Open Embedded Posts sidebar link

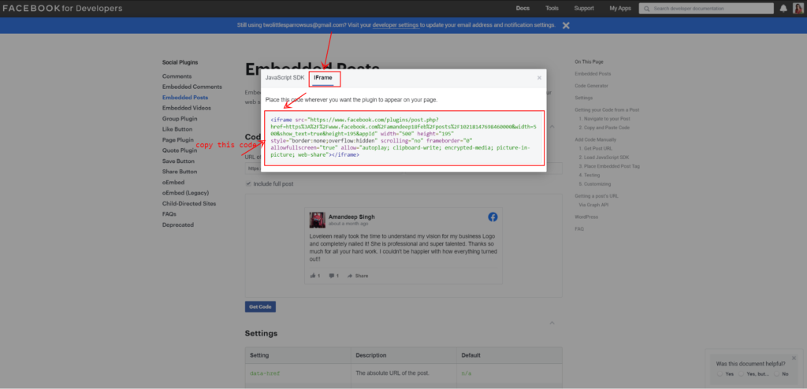pos(185,98)
